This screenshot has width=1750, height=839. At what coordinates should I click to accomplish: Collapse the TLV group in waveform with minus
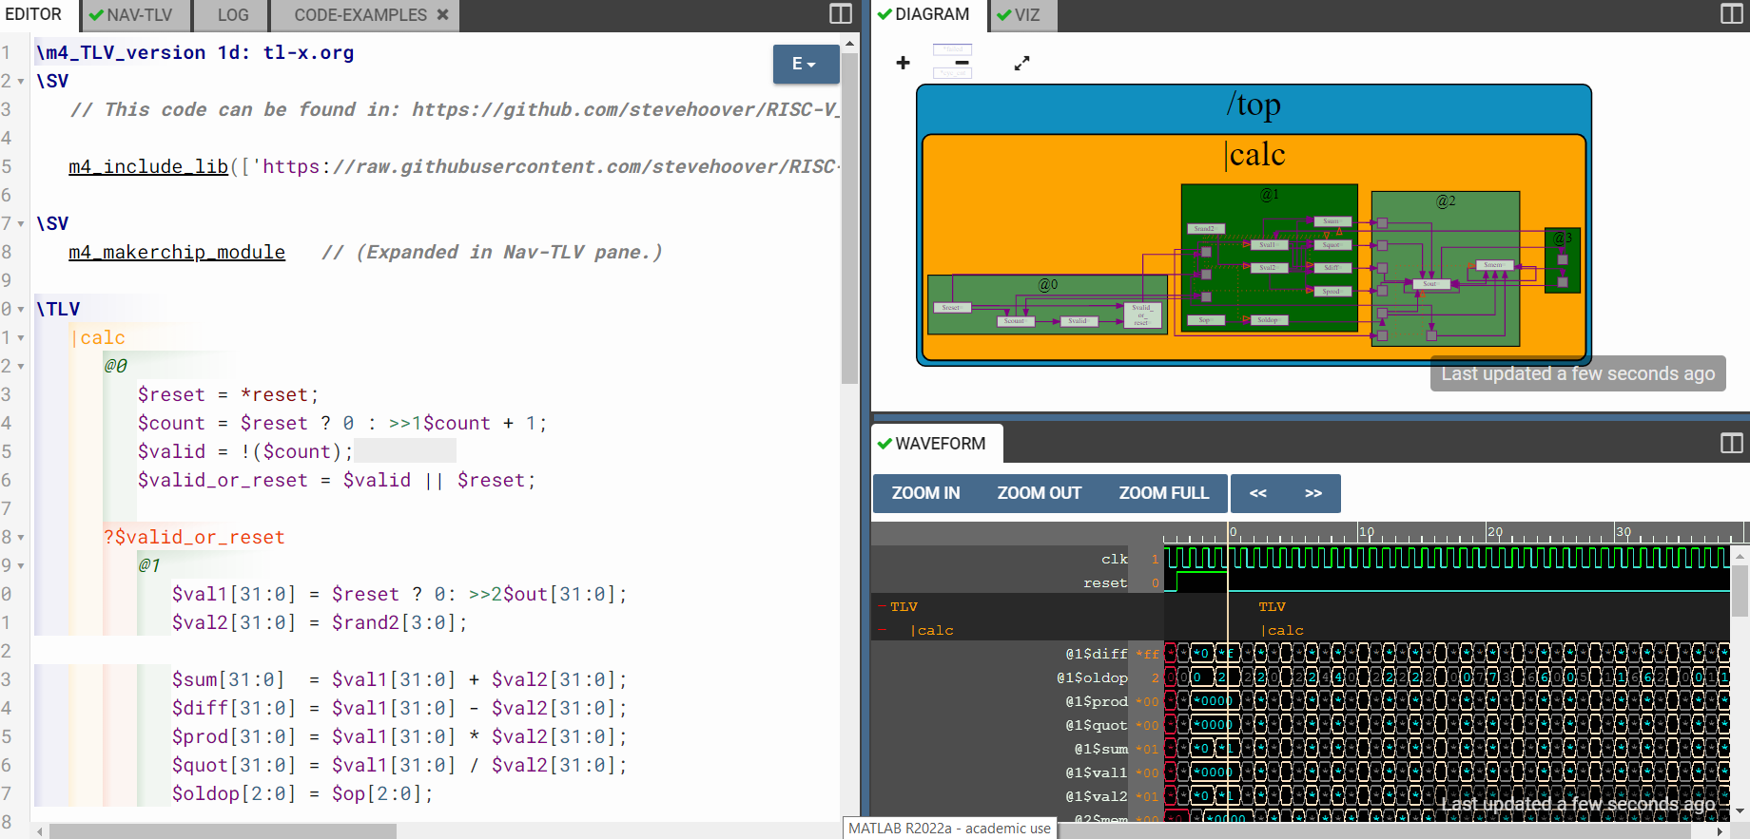(882, 606)
